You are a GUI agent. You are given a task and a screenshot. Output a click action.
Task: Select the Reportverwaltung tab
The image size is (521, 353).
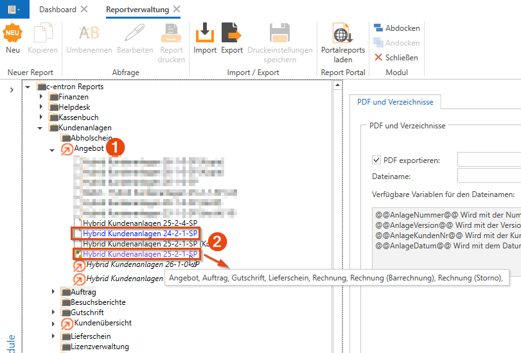[x=137, y=10]
